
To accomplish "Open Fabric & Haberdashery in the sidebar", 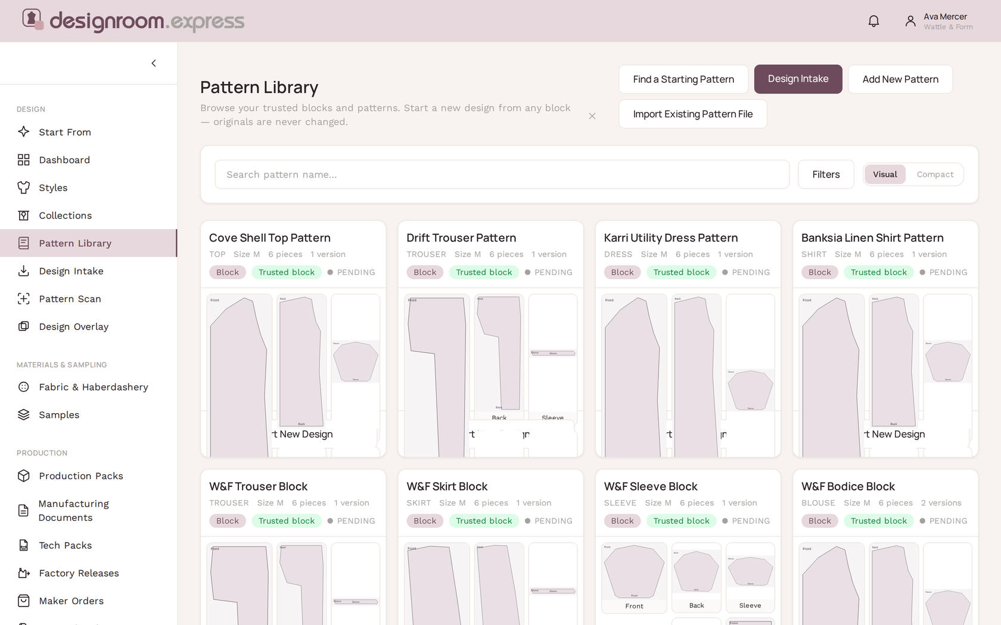I will pyautogui.click(x=88, y=387).
